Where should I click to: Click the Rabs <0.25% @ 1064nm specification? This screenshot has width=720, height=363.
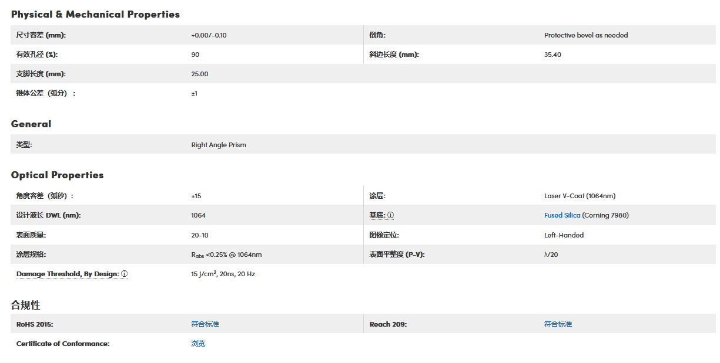(226, 255)
